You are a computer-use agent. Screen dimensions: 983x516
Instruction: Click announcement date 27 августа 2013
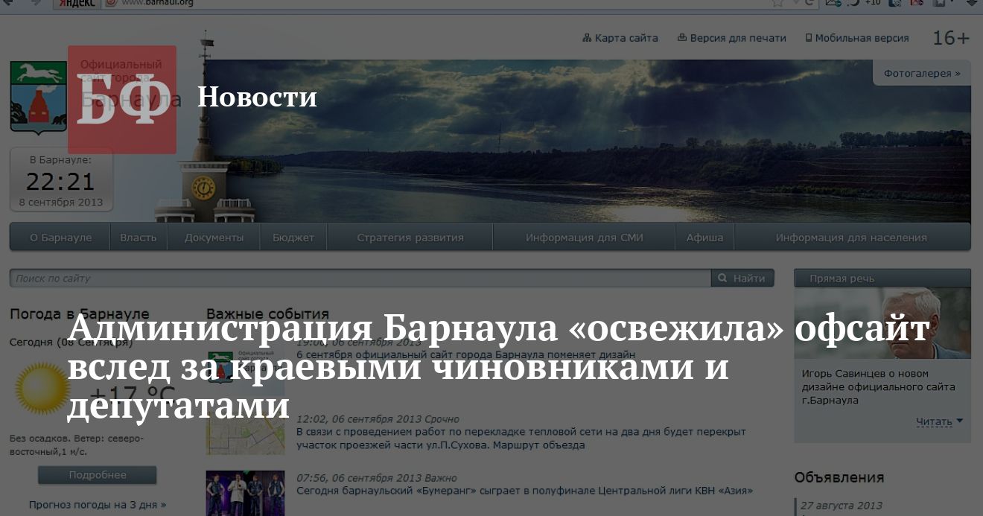842,506
